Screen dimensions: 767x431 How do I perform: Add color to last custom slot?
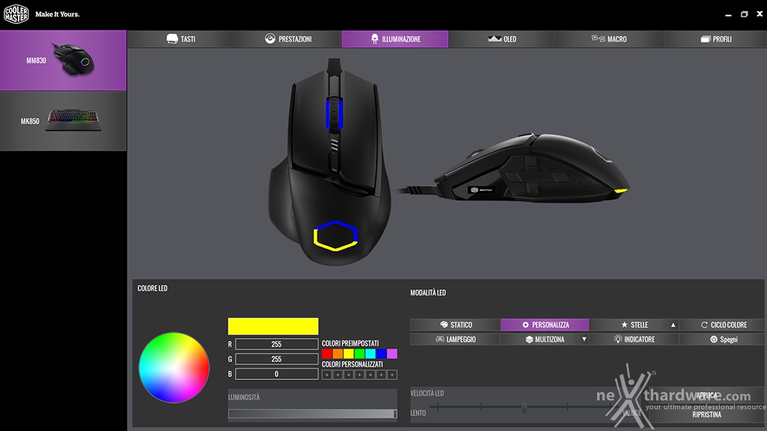pos(392,375)
